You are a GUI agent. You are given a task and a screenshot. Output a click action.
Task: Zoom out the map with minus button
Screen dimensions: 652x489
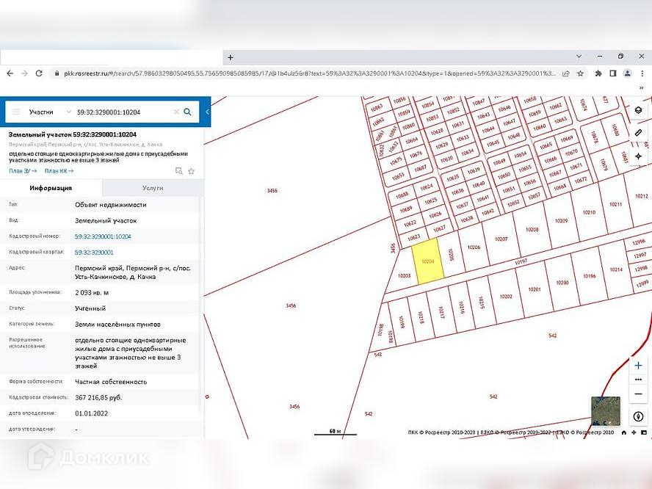click(x=638, y=394)
